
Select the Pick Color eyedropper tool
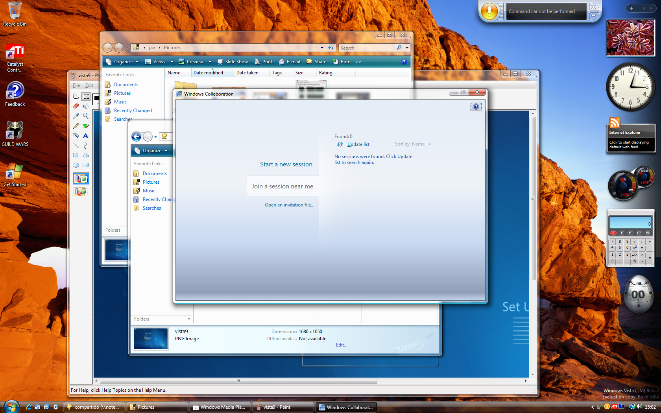tap(76, 116)
